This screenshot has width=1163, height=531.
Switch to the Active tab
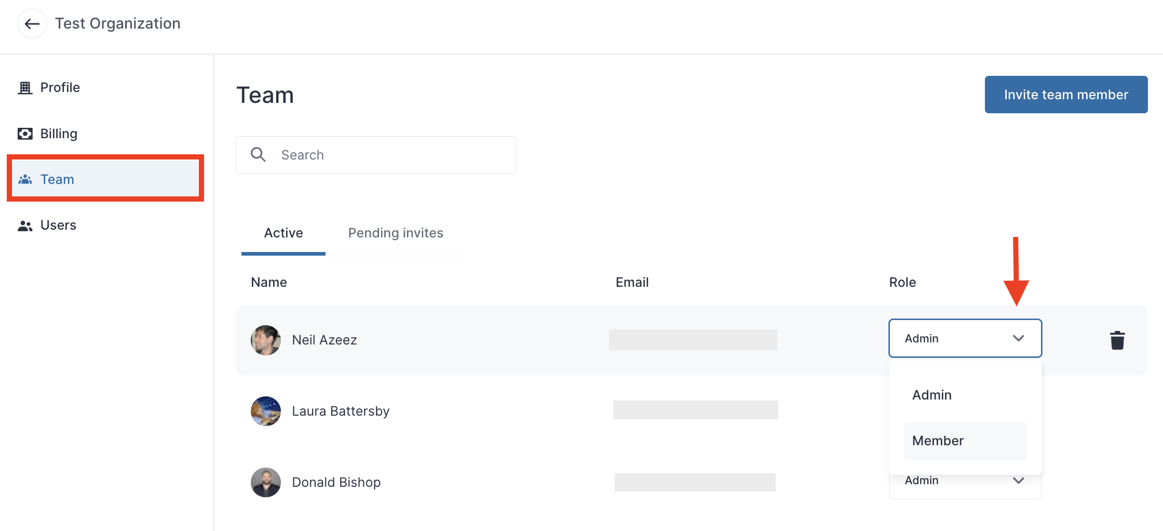click(x=283, y=233)
